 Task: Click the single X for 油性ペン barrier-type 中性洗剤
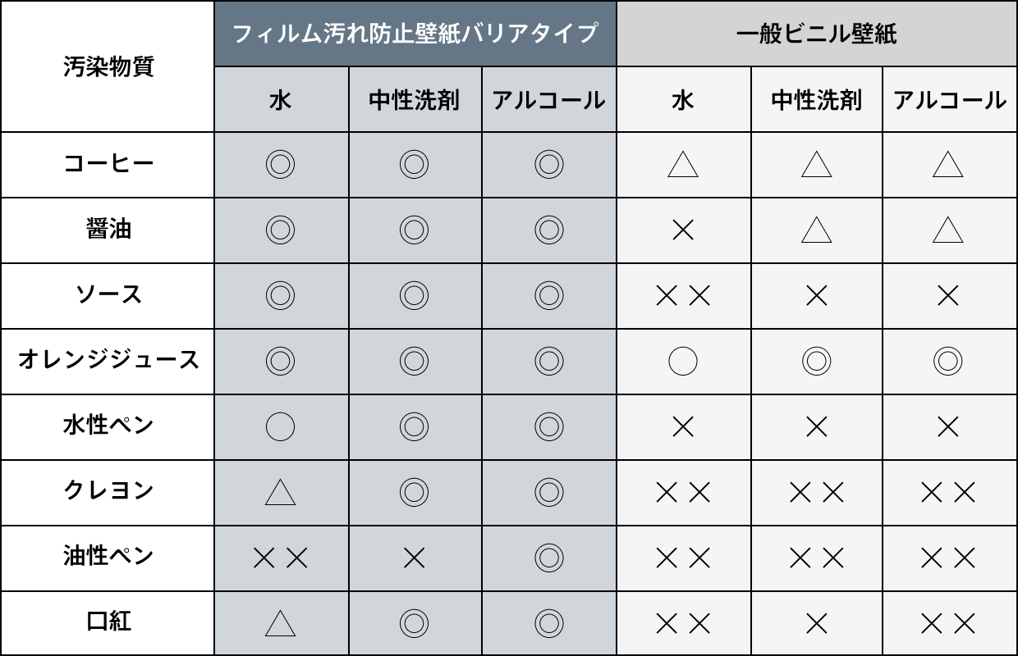click(415, 558)
